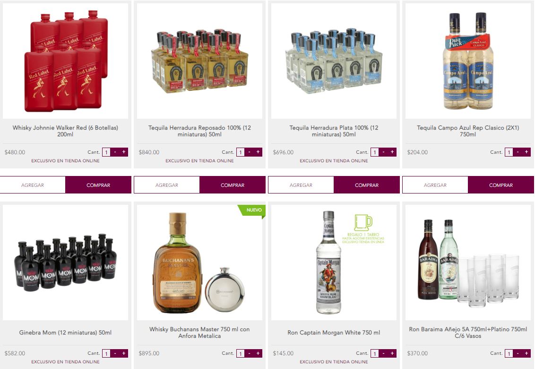Open Ron Baraima Añejo product title link
Image resolution: width=535 pixels, height=369 pixels.
468,333
